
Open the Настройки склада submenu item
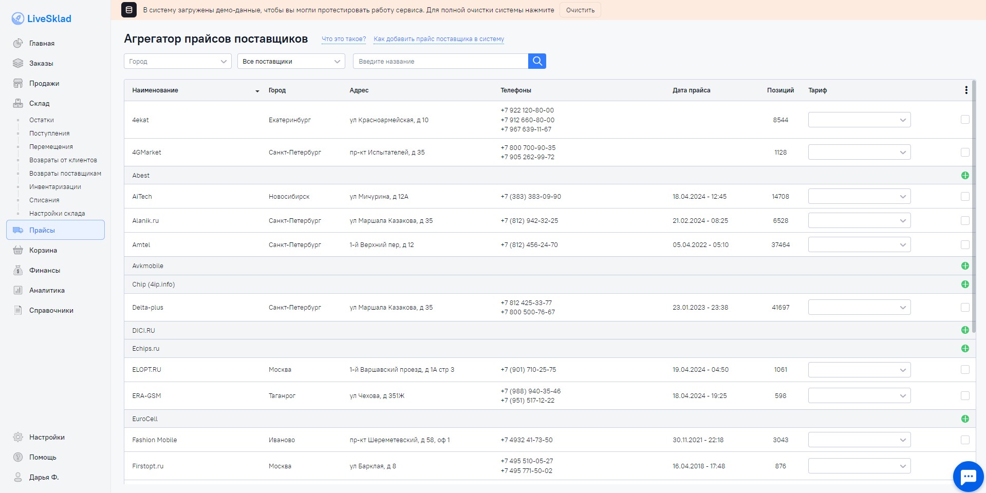coord(57,214)
